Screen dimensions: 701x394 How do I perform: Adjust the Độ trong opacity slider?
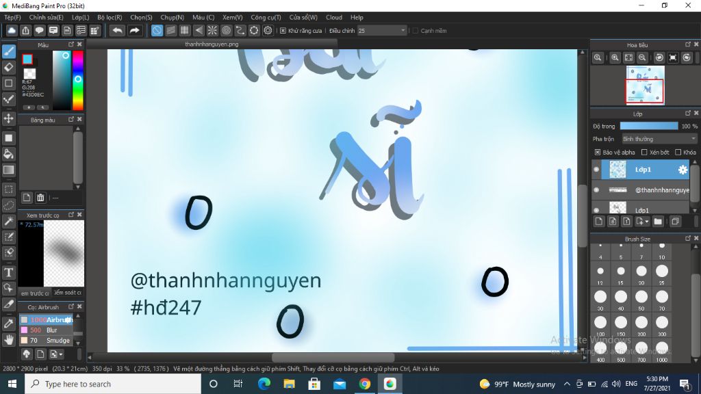pyautogui.click(x=649, y=127)
